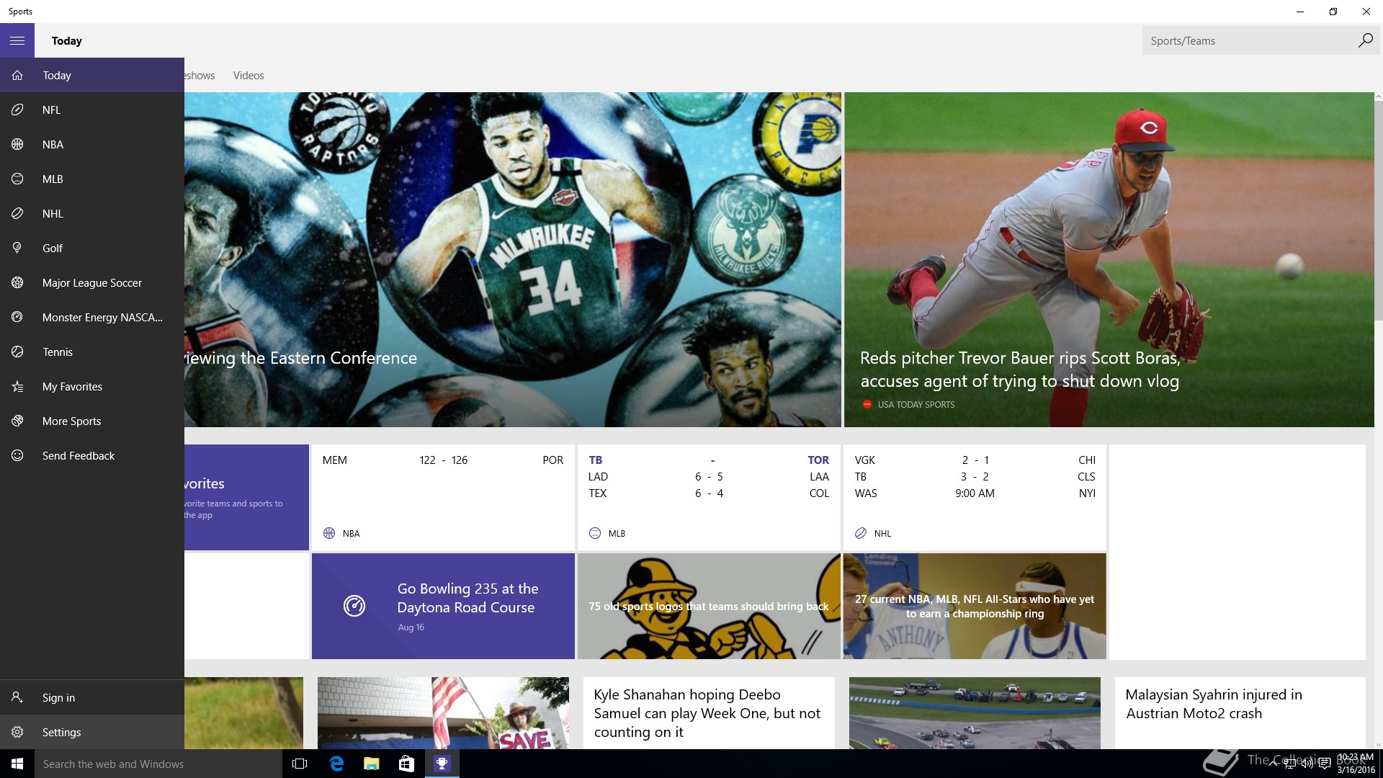The width and height of the screenshot is (1383, 778).
Task: Open the NFL section
Action: pyautogui.click(x=92, y=110)
